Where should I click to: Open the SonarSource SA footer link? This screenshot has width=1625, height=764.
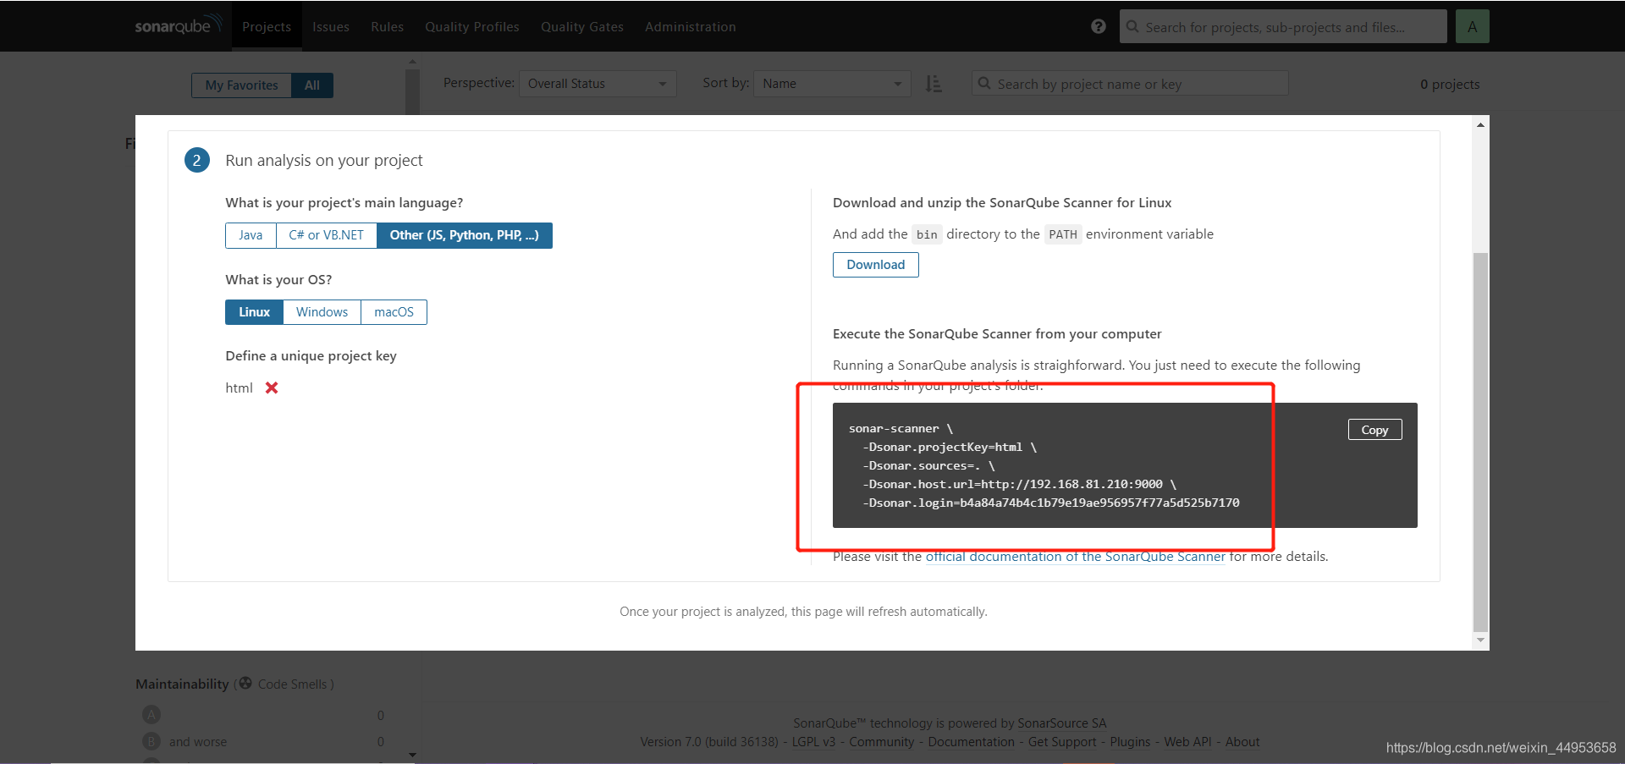click(1062, 723)
